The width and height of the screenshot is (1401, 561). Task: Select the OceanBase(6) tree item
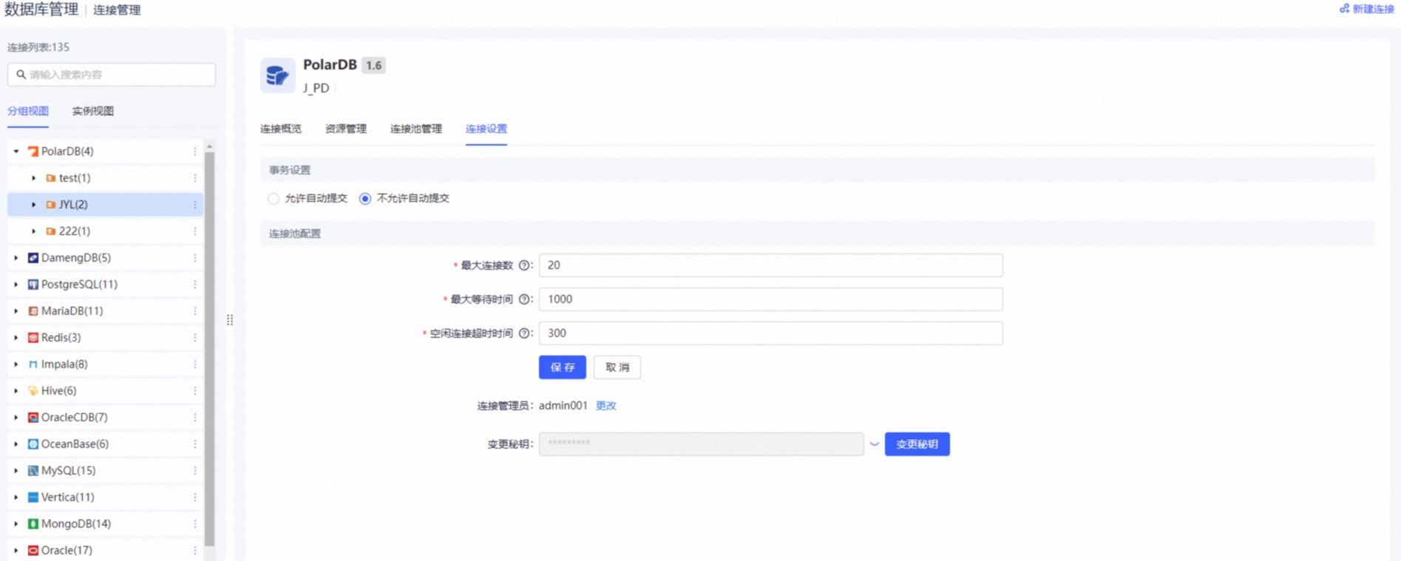(106, 444)
